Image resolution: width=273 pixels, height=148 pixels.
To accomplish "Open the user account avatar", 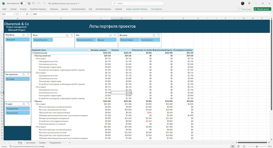I will 243,3.
